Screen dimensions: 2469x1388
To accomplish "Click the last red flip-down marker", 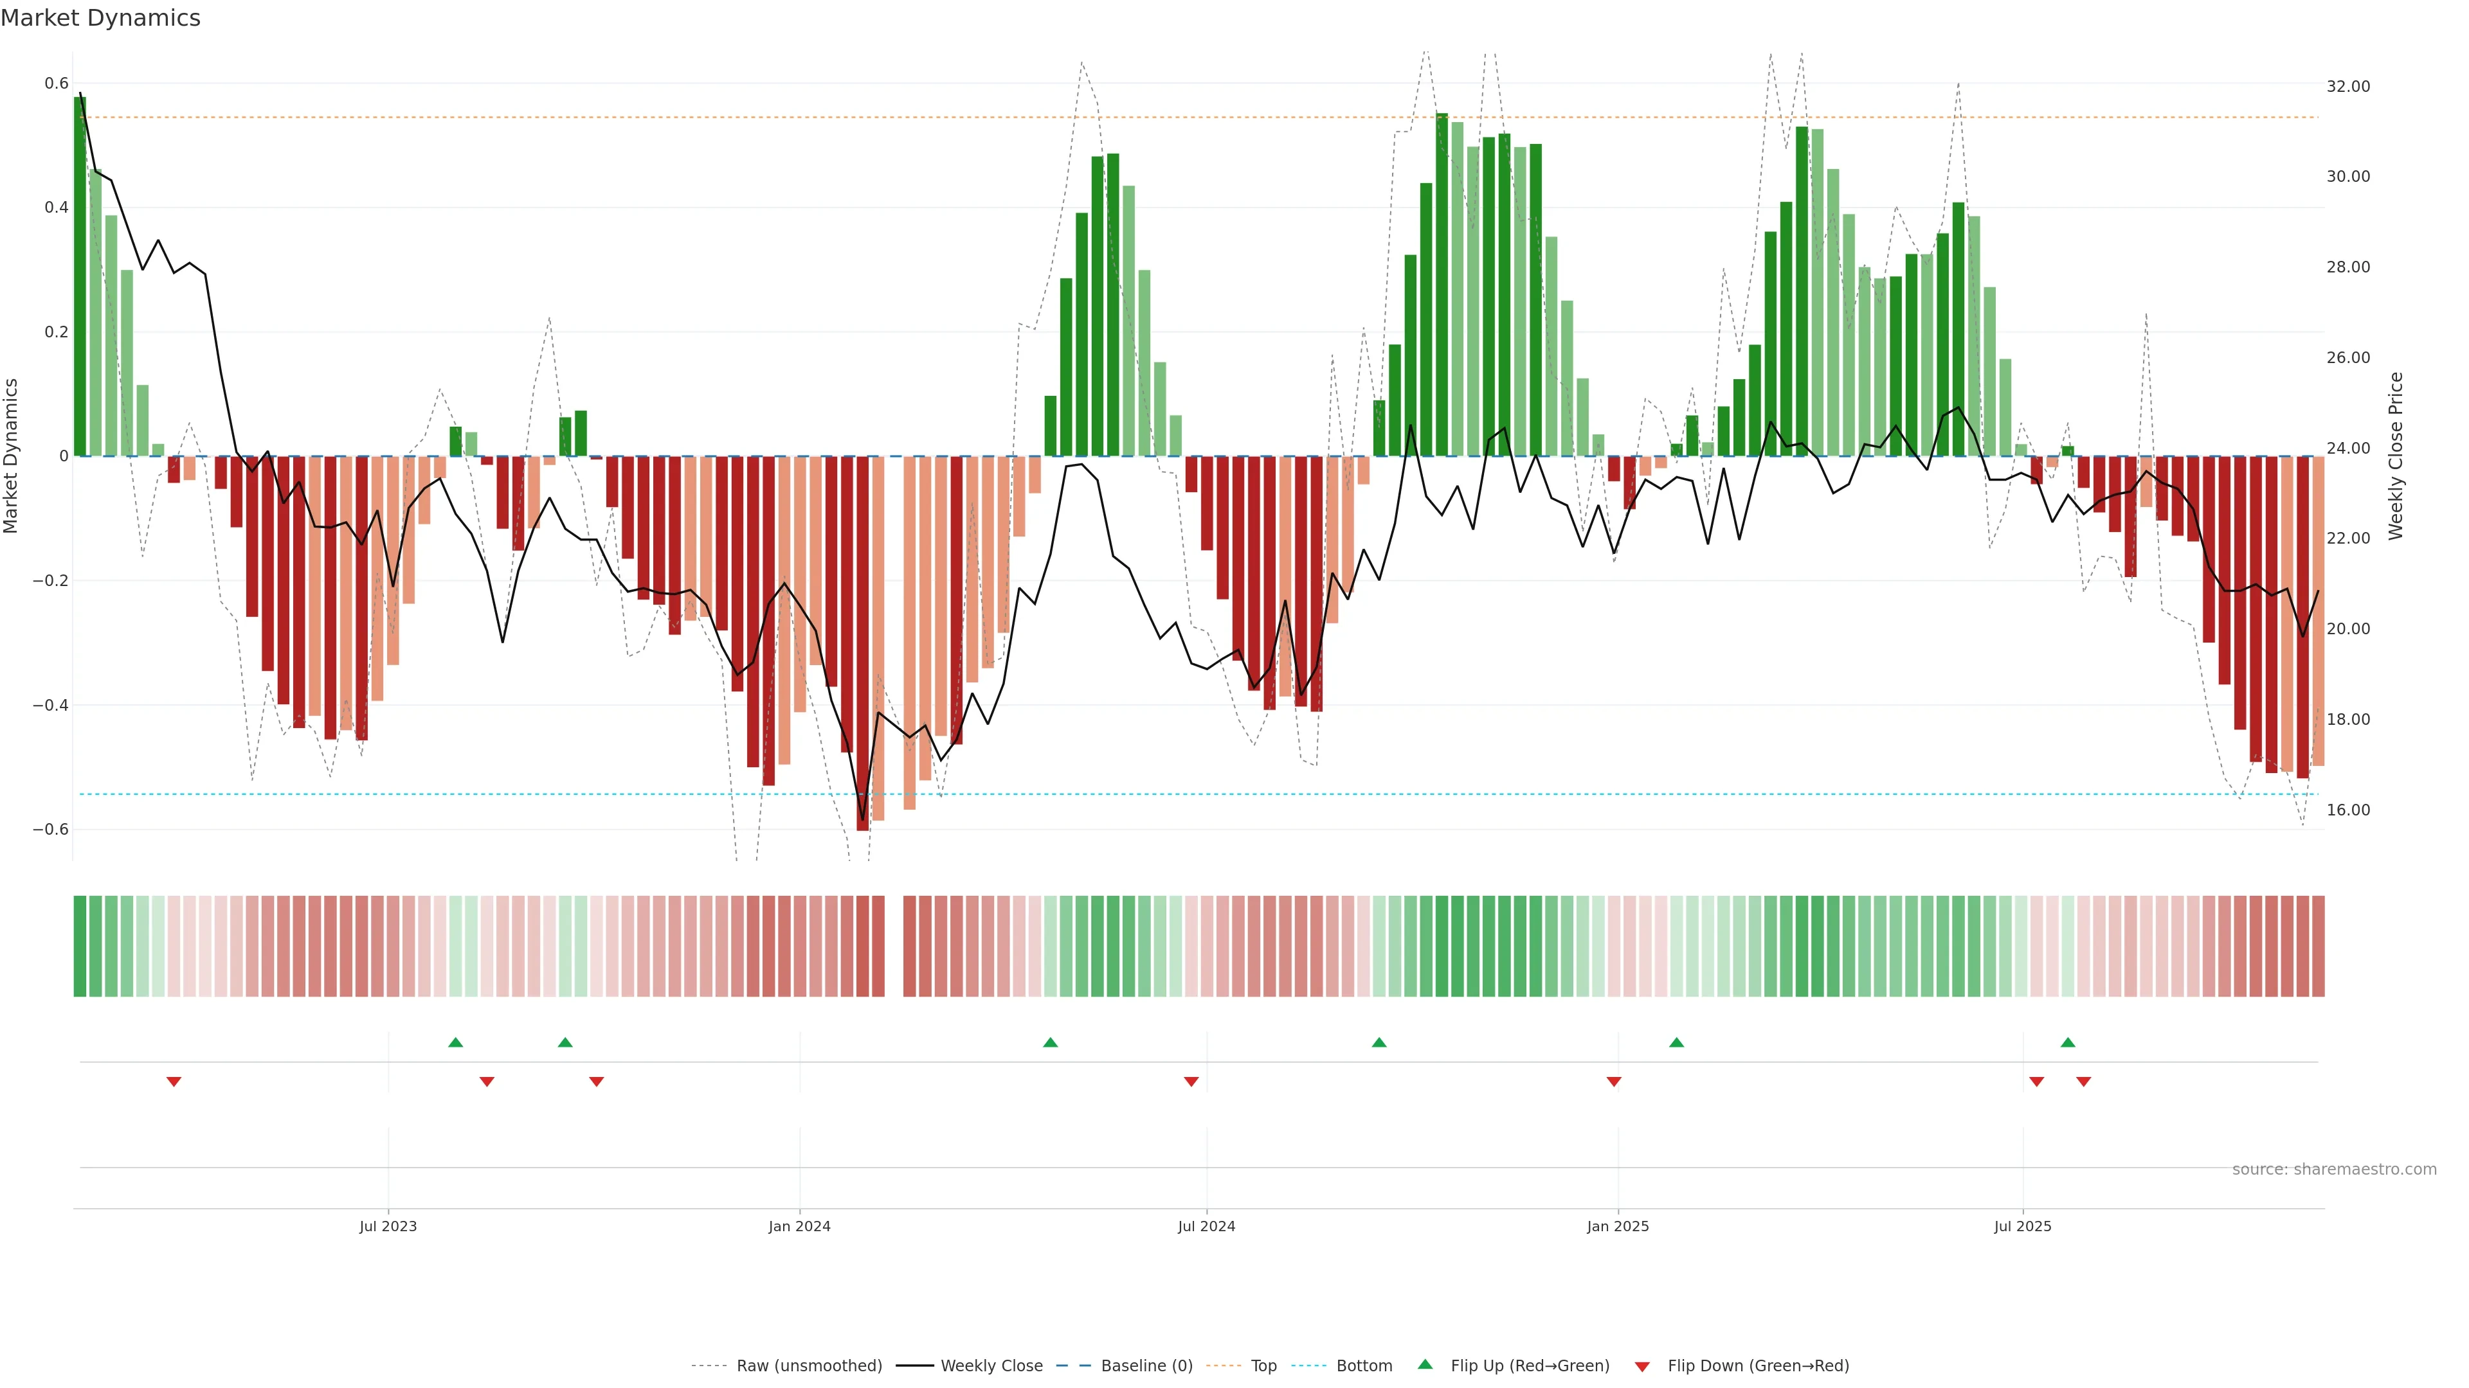I will click(x=2084, y=1081).
